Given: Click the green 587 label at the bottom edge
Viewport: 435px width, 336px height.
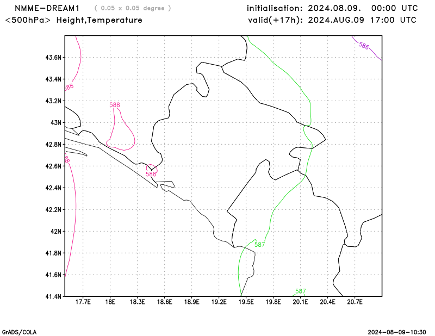Looking at the screenshot, I should pyautogui.click(x=301, y=291).
